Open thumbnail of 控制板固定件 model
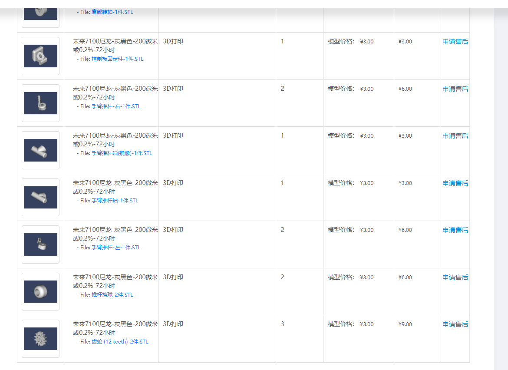The image size is (508, 370). [x=40, y=56]
